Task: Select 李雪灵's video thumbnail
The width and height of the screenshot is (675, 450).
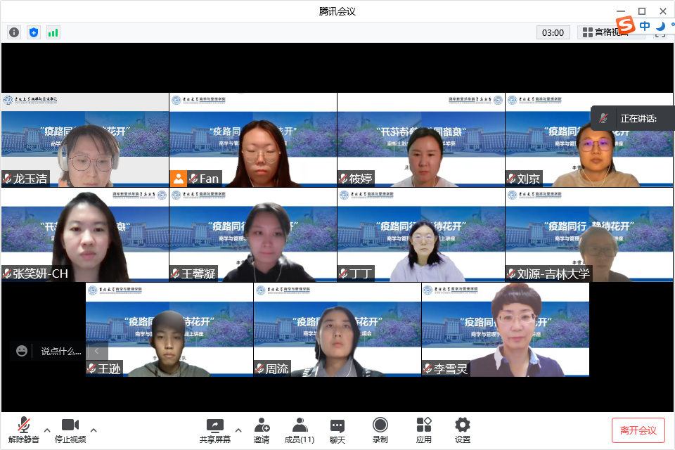Action: [x=505, y=330]
